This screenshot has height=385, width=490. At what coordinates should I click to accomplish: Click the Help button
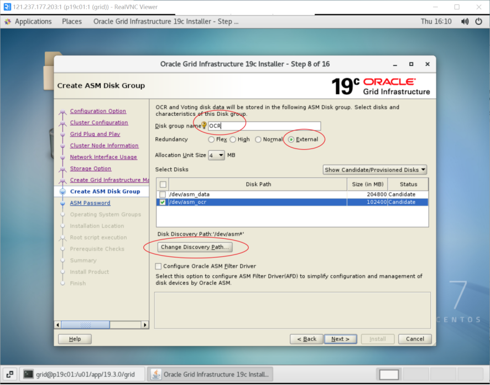pos(75,339)
